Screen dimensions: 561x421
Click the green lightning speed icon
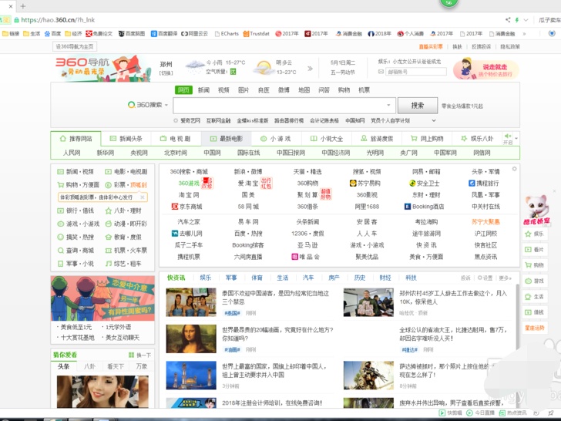point(516,20)
